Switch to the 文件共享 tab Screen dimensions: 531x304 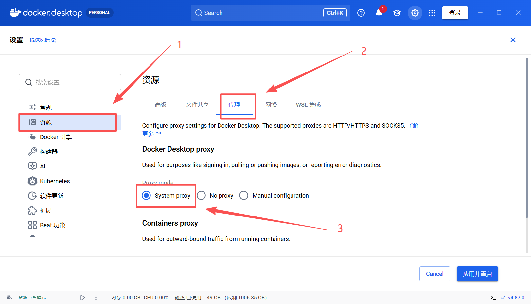coord(198,104)
